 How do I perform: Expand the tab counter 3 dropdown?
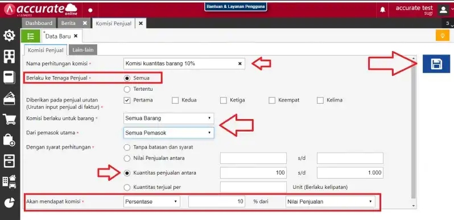pyautogui.click(x=448, y=23)
